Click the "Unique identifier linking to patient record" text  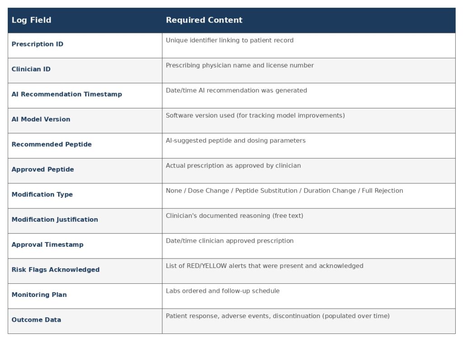click(230, 41)
